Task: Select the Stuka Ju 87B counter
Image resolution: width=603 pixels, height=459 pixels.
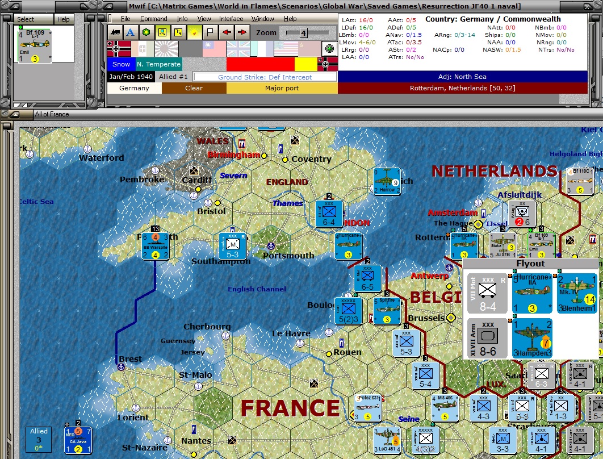Action: point(503,245)
